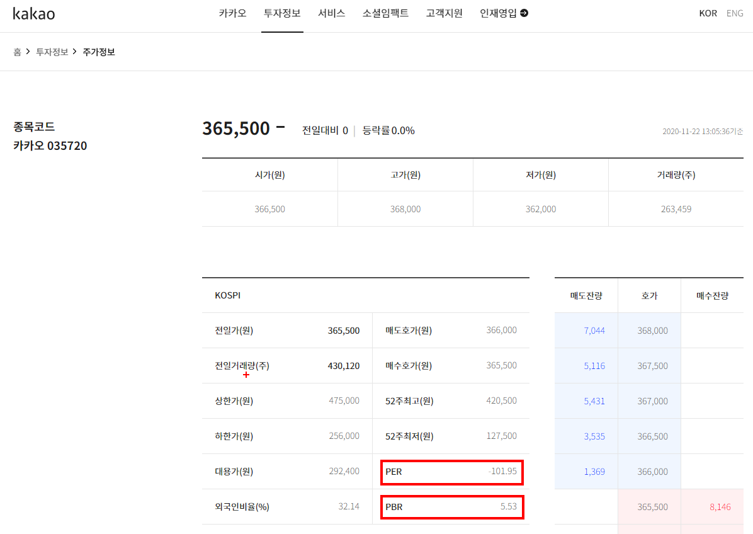Select foreign ratio value 32.14
Image resolution: width=753 pixels, height=534 pixels.
pos(349,506)
